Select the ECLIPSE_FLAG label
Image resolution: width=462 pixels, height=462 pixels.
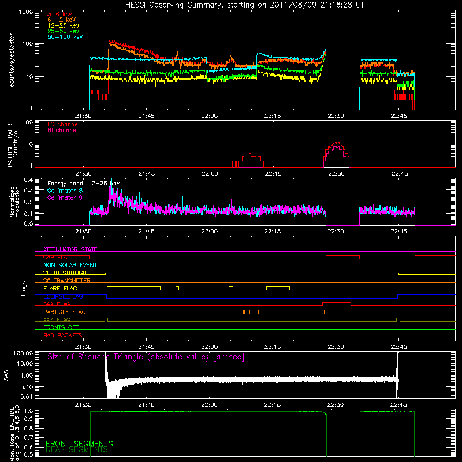pyautogui.click(x=63, y=296)
